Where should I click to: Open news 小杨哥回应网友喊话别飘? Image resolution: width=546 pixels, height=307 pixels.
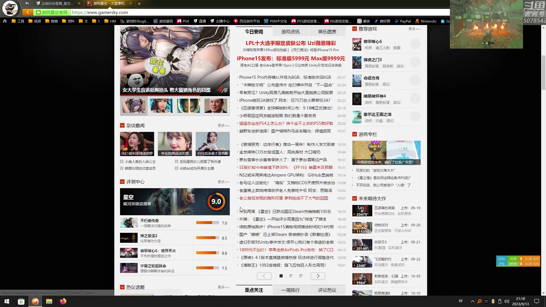[x=278, y=116]
